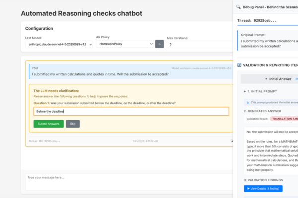Click the user message about submission
This screenshot has width=298, height=198.
[100, 74]
